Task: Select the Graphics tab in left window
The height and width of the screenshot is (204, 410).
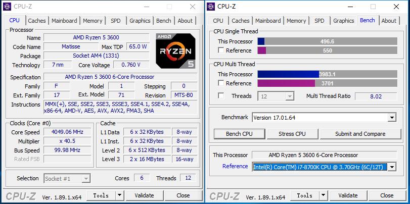Action: [x=140, y=21]
